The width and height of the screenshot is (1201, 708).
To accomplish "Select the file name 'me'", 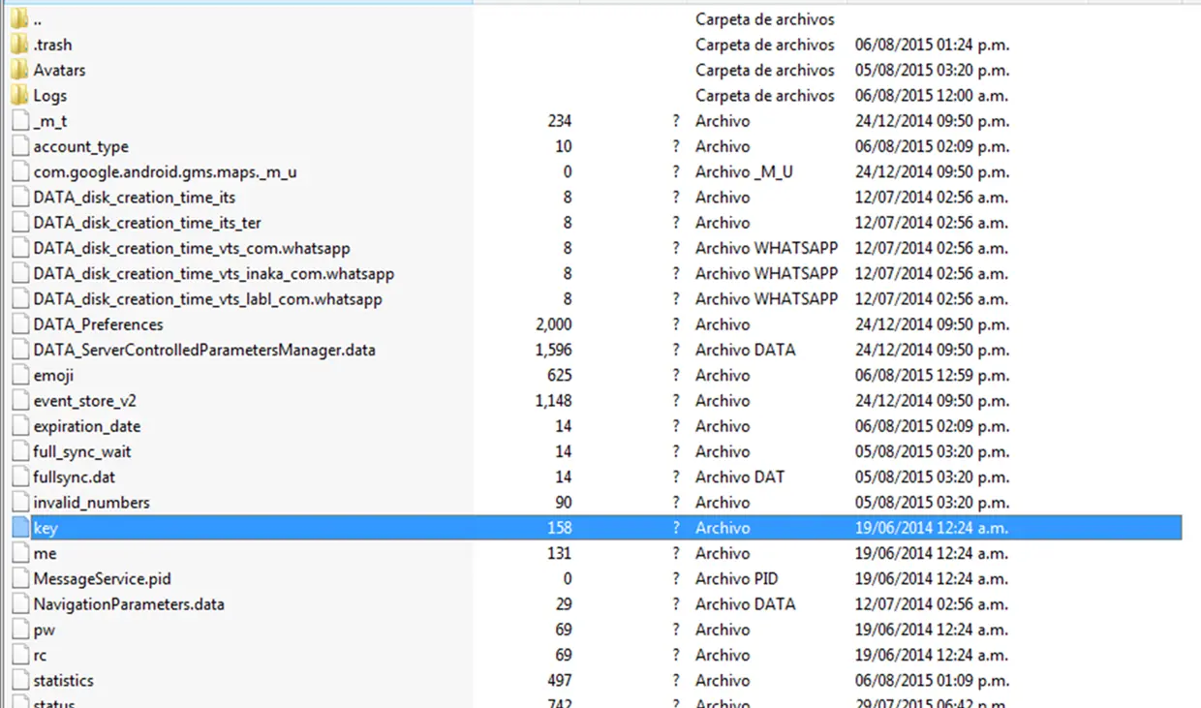I will click(x=45, y=553).
